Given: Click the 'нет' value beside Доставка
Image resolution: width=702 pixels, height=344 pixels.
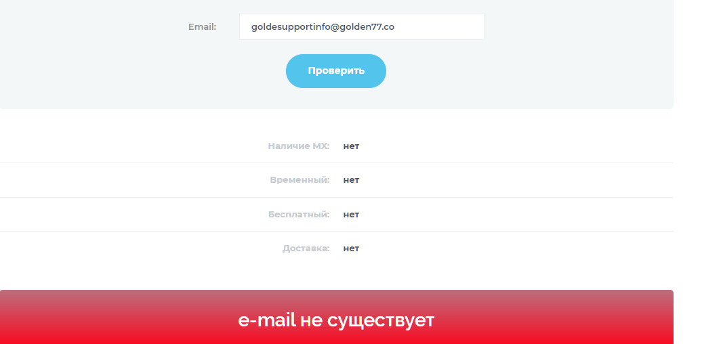Looking at the screenshot, I should click(x=351, y=249).
